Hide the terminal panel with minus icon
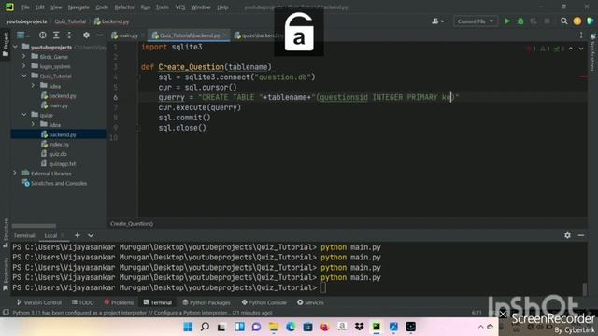The height and width of the screenshot is (336, 598). 581,235
